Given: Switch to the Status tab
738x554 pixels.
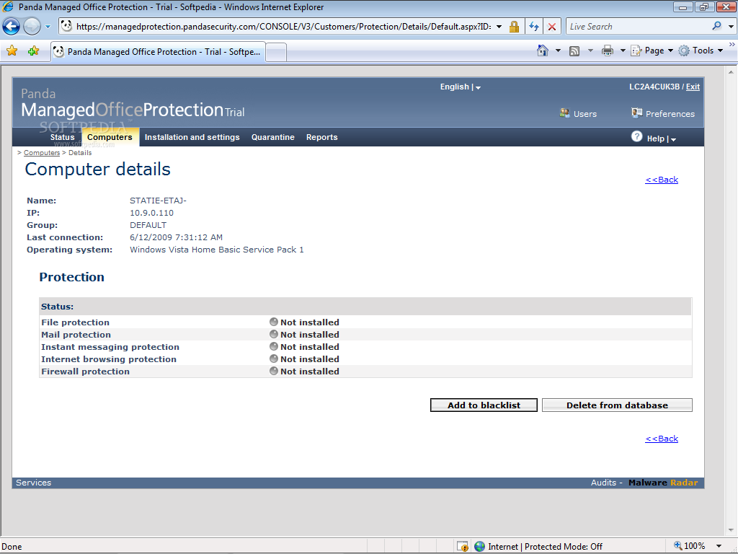Looking at the screenshot, I should click(x=62, y=137).
